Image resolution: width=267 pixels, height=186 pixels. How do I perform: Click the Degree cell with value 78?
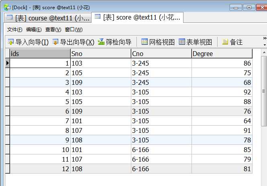tap(222, 140)
